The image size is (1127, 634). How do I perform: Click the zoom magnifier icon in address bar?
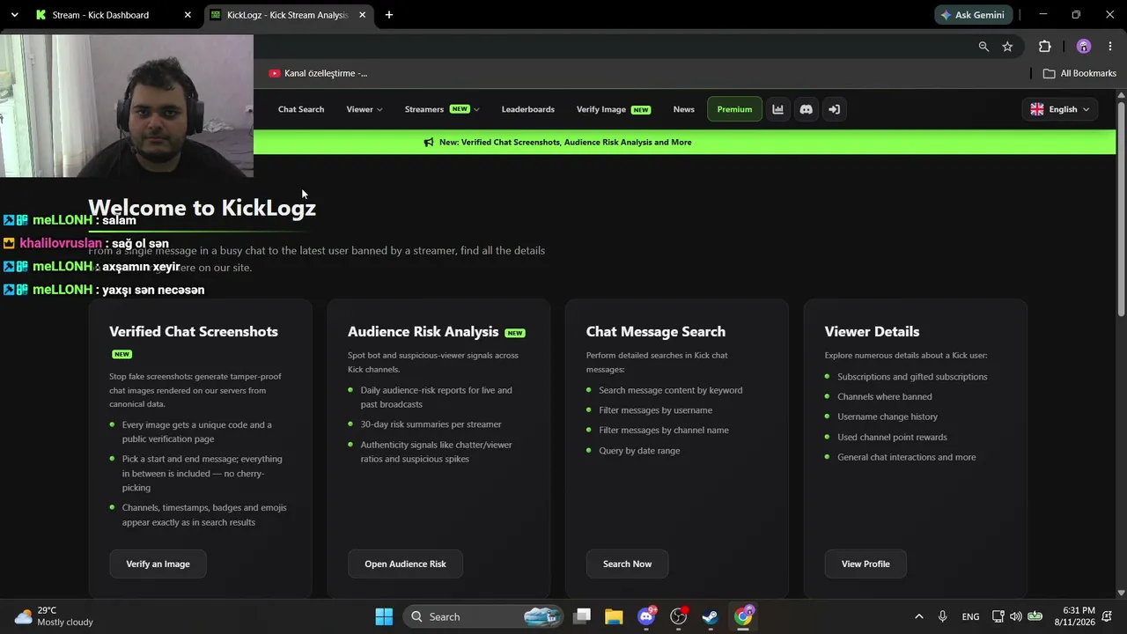coord(983,47)
